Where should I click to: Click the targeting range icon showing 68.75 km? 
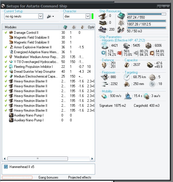pos(127,77)
